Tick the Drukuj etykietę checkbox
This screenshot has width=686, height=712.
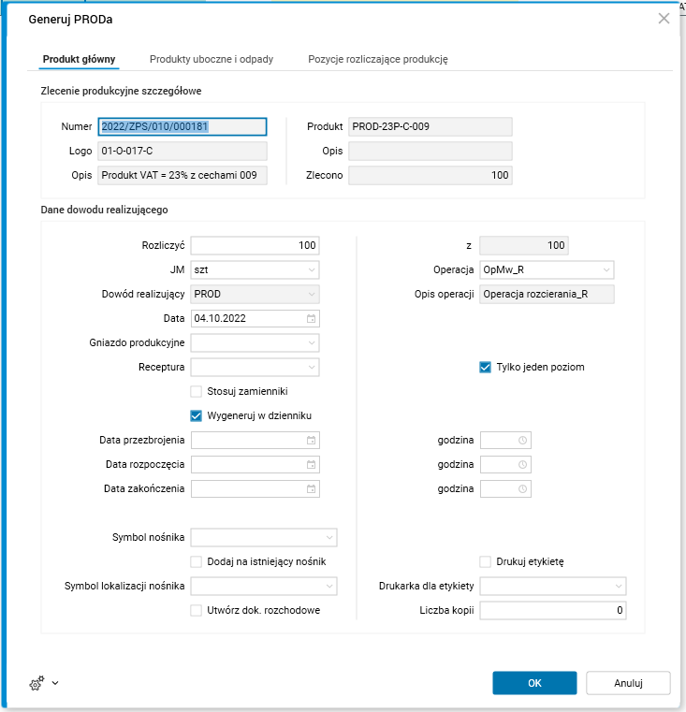(485, 561)
